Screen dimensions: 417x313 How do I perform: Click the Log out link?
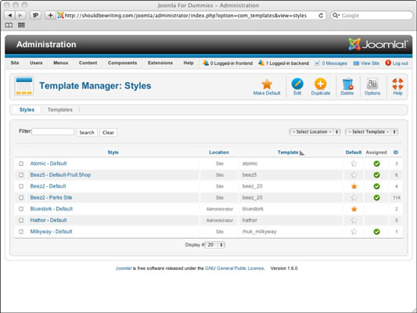pos(397,63)
